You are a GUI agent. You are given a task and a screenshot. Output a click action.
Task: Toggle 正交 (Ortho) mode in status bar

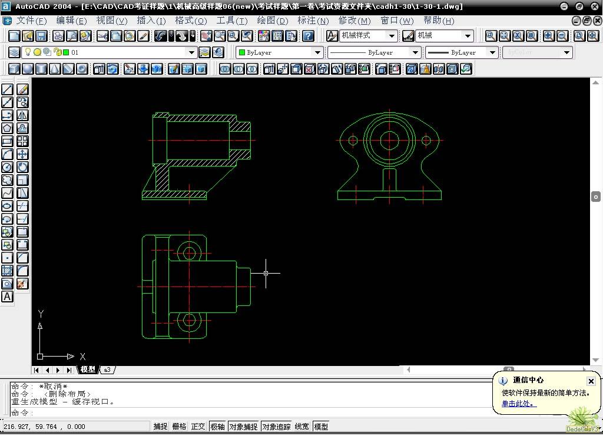[x=198, y=427]
